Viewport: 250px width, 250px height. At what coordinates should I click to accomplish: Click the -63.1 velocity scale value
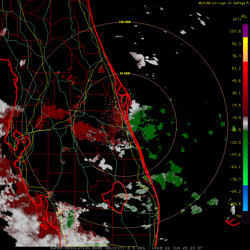pos(235,167)
